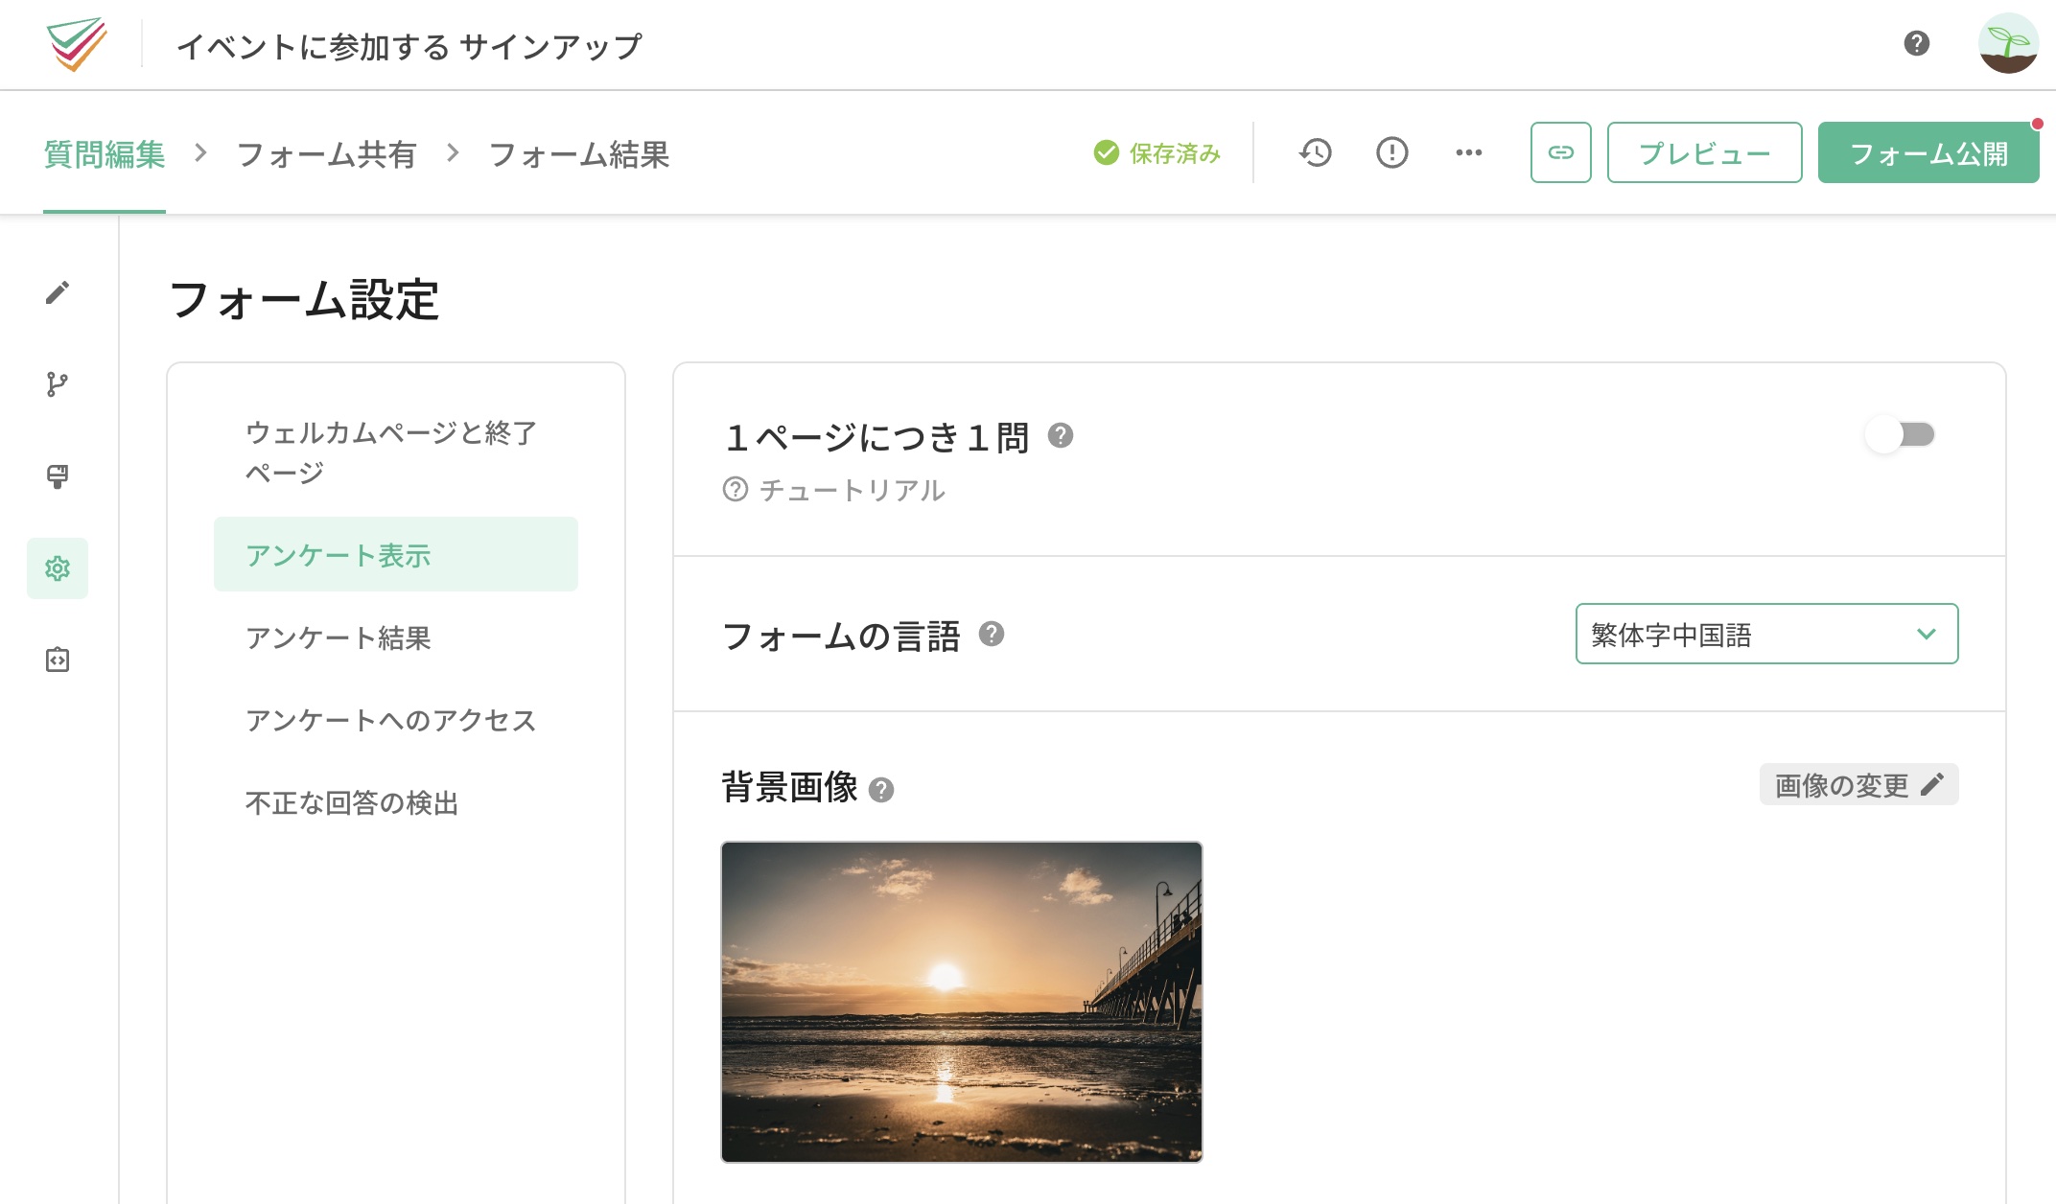Click the sunset beach background thumbnail
The image size is (2056, 1204).
(962, 1002)
